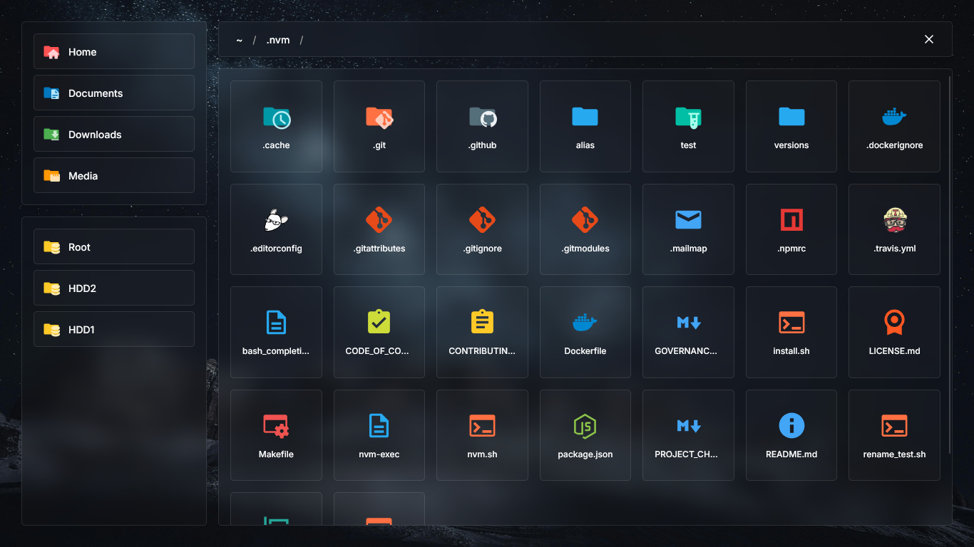The height and width of the screenshot is (547, 974).
Task: Select the .gitignore git icon
Action: (482, 220)
